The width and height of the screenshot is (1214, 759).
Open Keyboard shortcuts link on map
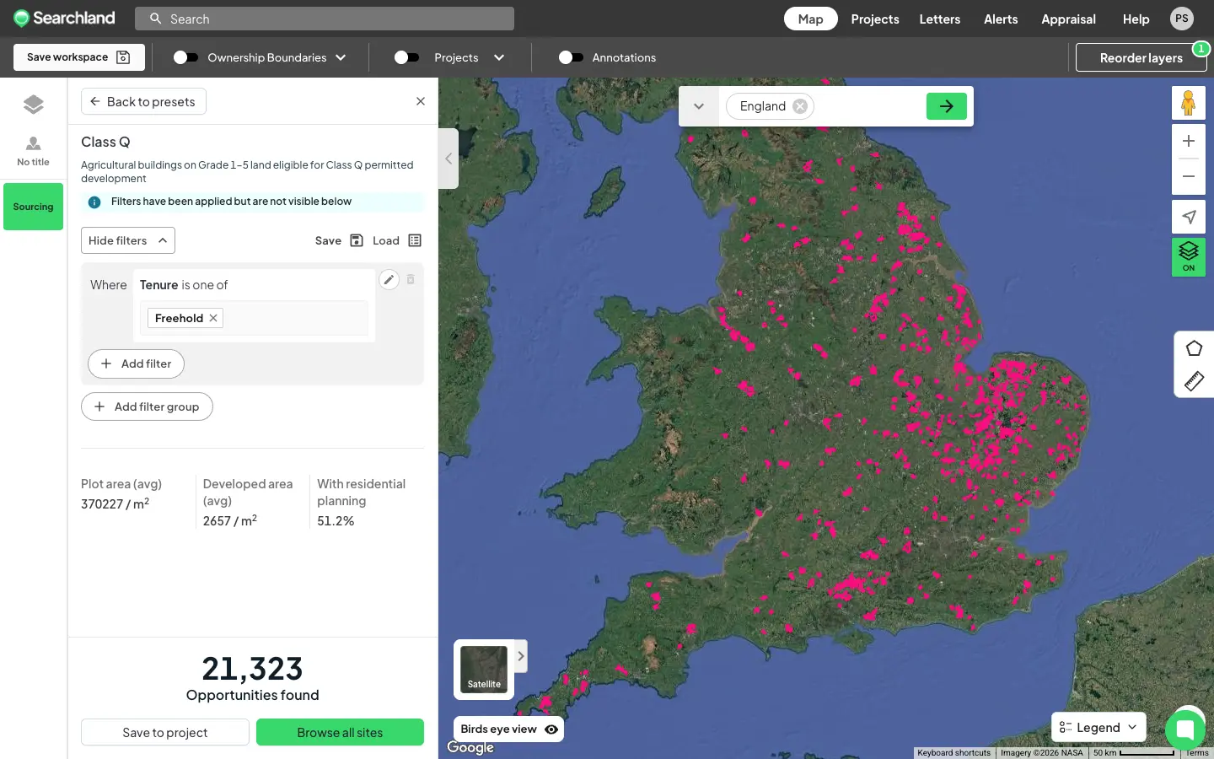click(x=953, y=752)
